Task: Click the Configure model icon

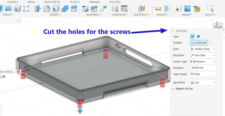Action: [x=115, y=9]
